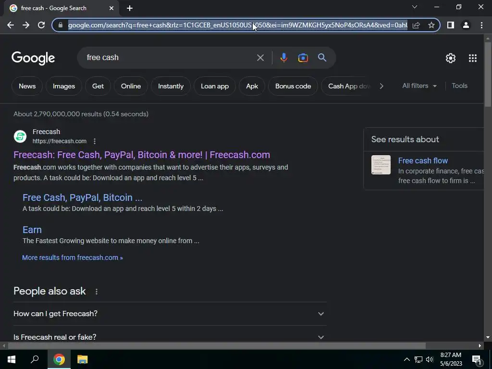The width and height of the screenshot is (492, 369).
Task: Click the horizontal scrollbar thumb
Action: click(217, 346)
